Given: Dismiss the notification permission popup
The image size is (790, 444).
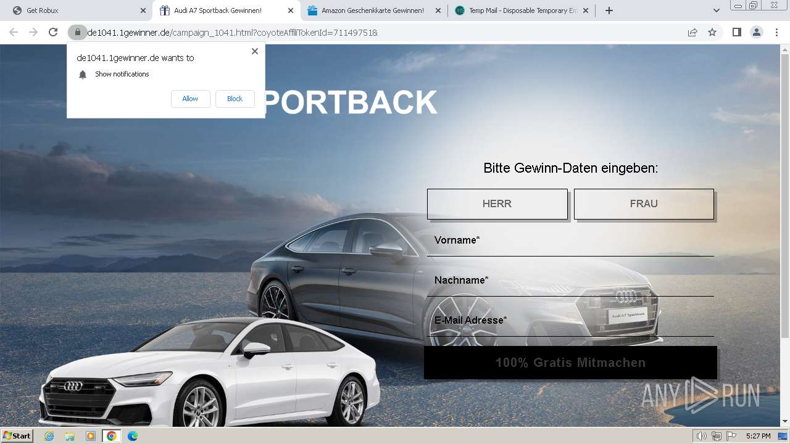Looking at the screenshot, I should pos(255,51).
